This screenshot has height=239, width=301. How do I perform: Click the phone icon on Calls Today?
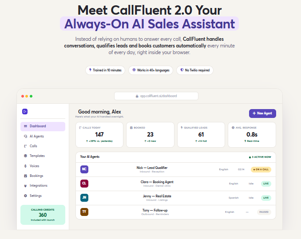pyautogui.click(x=80, y=128)
